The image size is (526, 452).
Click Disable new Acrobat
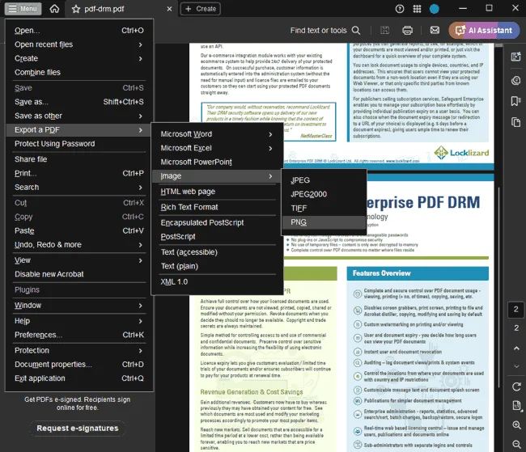click(x=79, y=274)
